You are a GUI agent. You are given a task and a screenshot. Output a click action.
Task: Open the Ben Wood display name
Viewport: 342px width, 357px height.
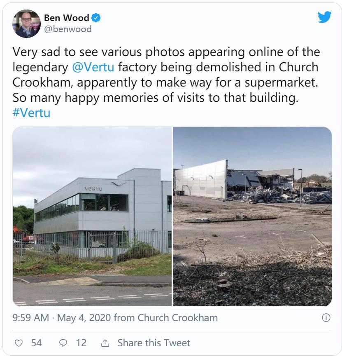tap(66, 18)
